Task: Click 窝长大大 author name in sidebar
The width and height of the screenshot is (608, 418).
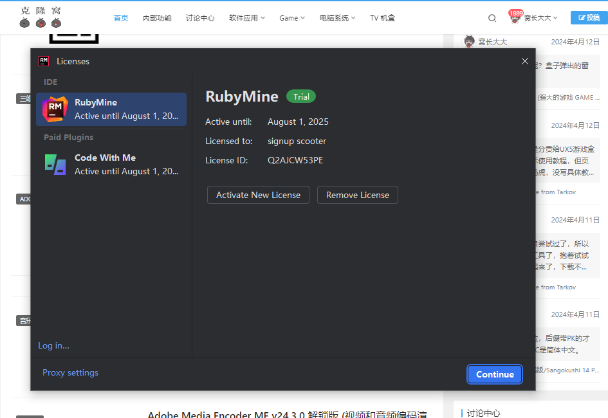Action: coord(492,42)
